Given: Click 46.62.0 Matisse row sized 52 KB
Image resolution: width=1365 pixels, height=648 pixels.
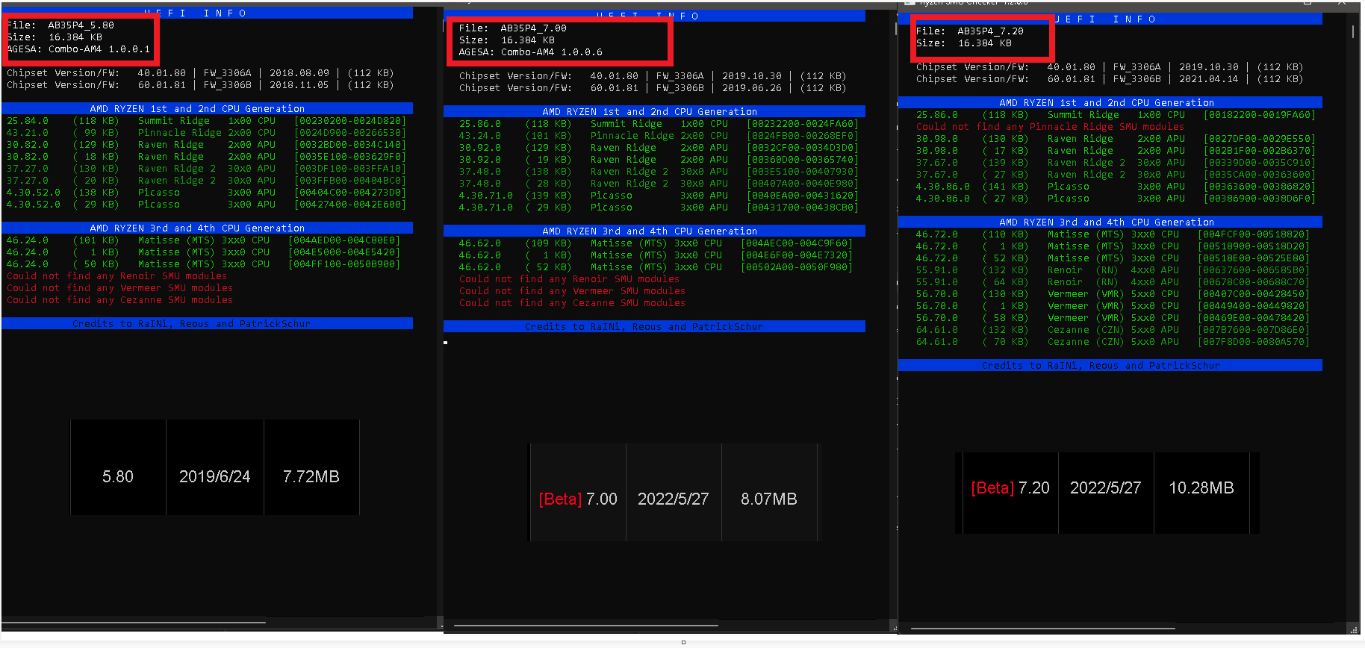Looking at the screenshot, I should pyautogui.click(x=656, y=267).
